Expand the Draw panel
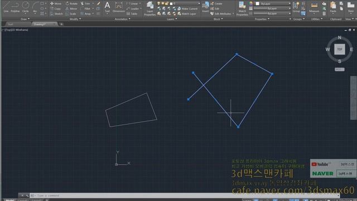The width and height of the screenshot is (357, 201). 25,19
